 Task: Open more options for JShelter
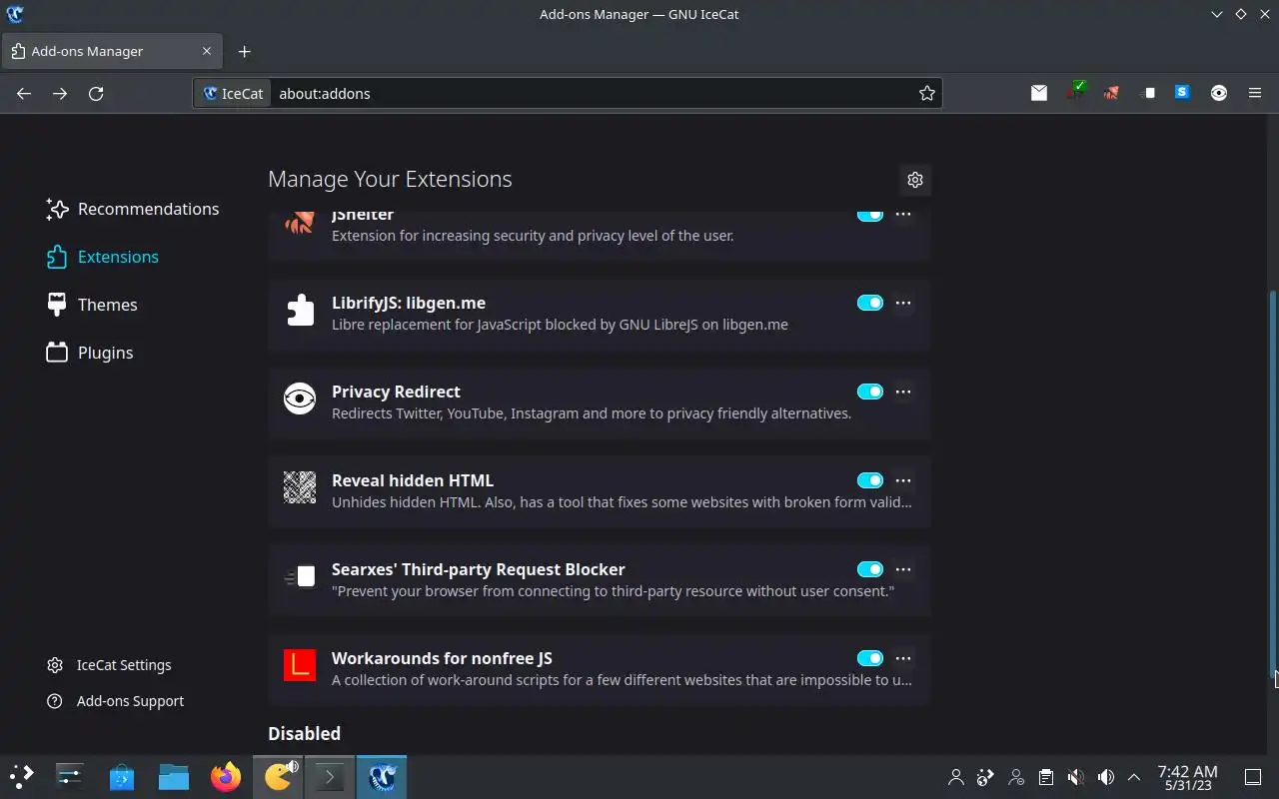point(903,214)
